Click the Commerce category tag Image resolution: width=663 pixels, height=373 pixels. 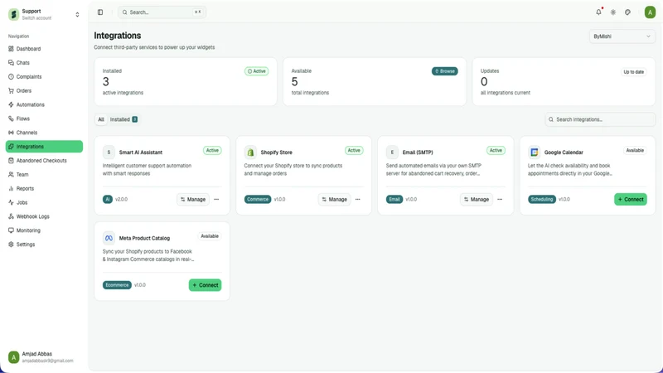258,199
